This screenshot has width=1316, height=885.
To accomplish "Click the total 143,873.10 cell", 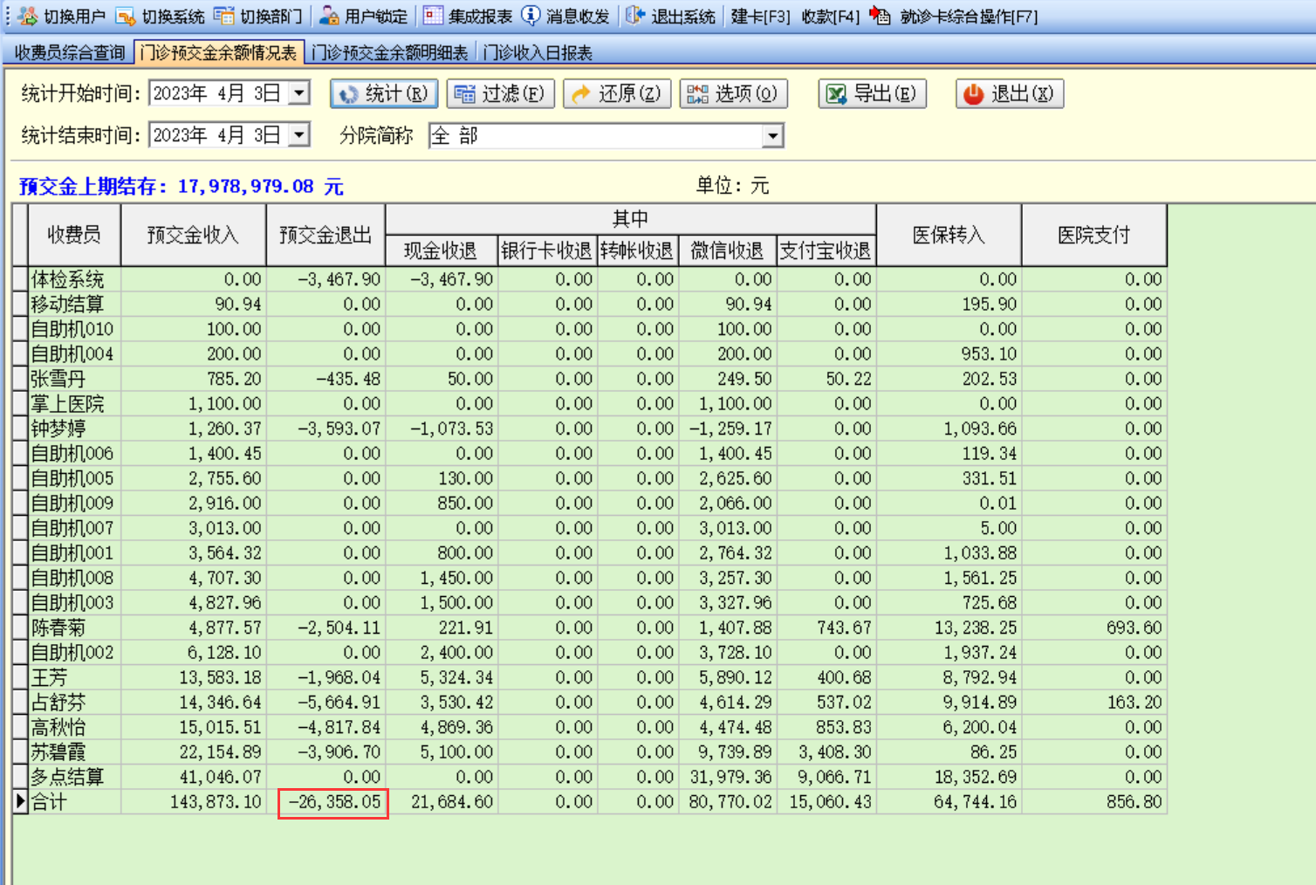I will click(x=193, y=801).
